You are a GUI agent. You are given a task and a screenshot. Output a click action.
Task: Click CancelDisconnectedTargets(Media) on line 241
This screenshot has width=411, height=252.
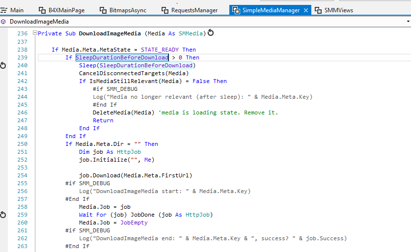coord(134,73)
